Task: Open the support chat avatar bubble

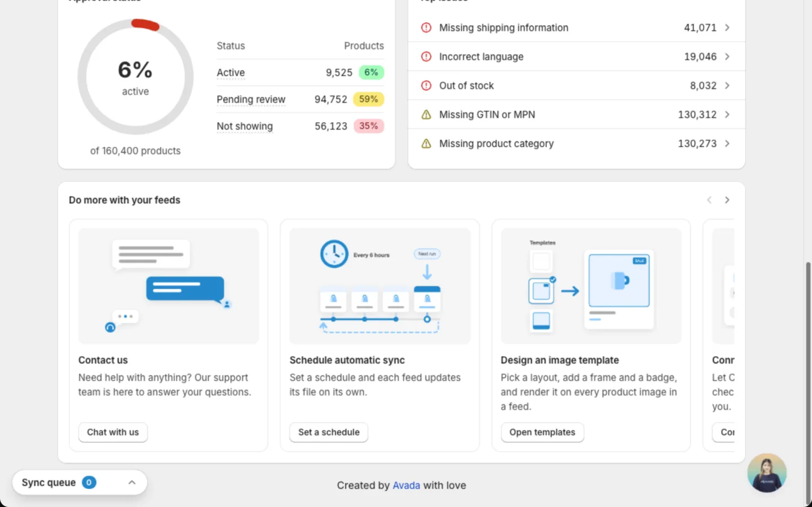Action: (767, 473)
